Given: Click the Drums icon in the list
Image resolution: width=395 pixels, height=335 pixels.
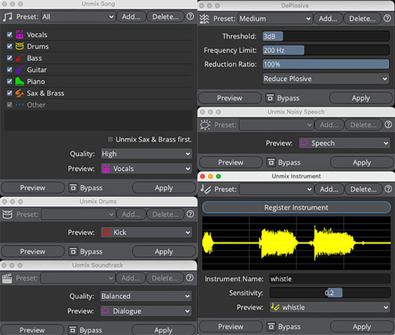Looking at the screenshot, I should click(x=20, y=46).
